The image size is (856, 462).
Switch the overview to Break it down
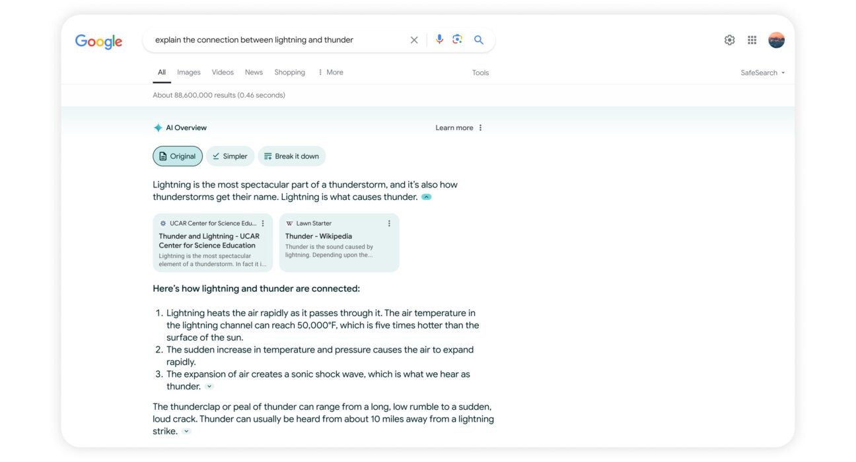click(x=291, y=156)
